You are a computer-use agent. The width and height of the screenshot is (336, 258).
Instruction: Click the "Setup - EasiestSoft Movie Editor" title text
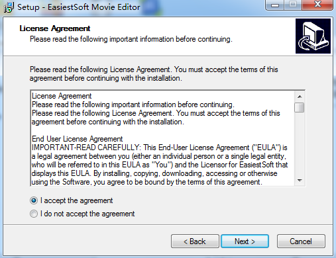pyautogui.click(x=79, y=7)
